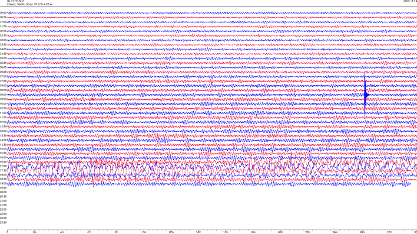Click the 8m tick label on minute axis
The width and height of the screenshot is (417, 234).
pos(116,232)
